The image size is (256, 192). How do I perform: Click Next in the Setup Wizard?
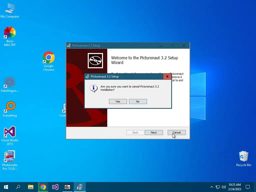(154, 132)
